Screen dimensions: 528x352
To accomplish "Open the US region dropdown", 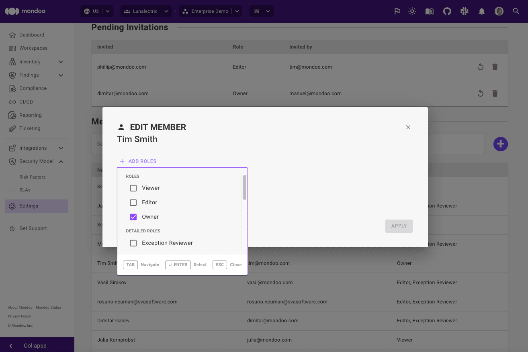I will (96, 11).
